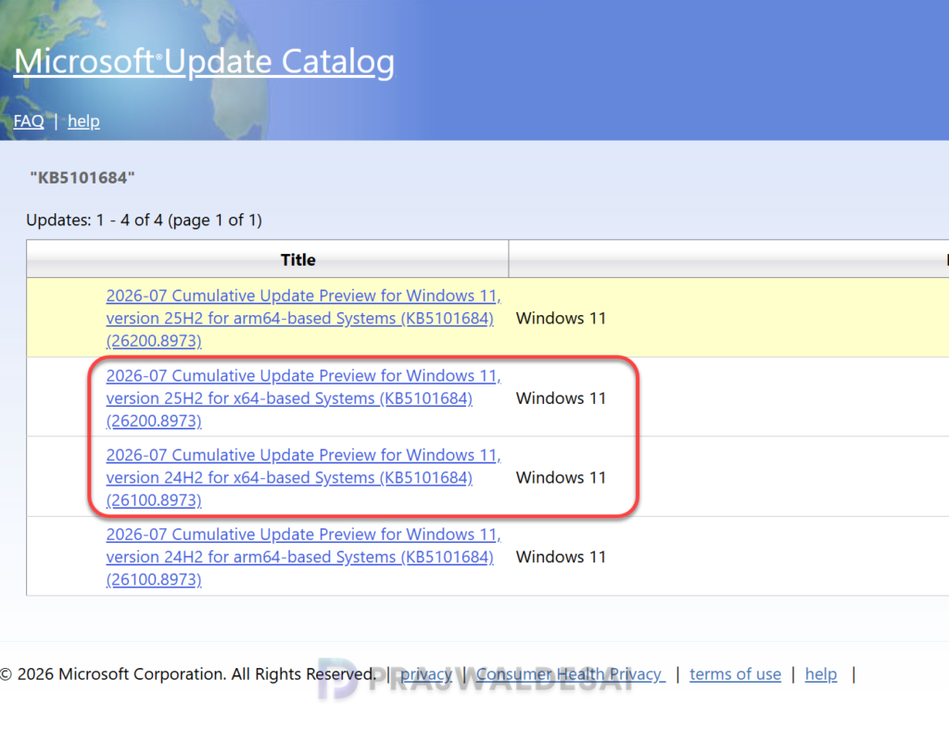Select the "KB5101684" search term text

point(82,178)
